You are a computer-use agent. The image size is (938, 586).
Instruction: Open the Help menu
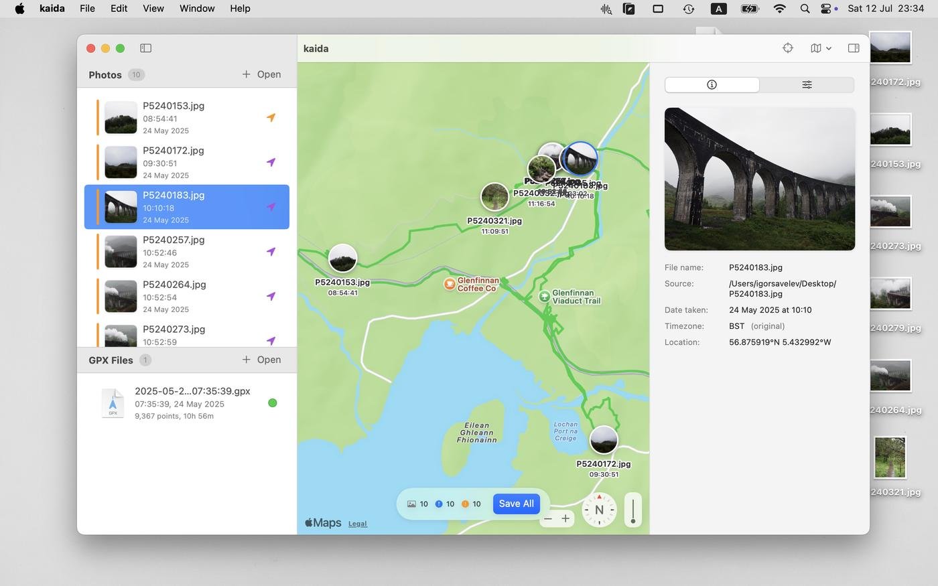pyautogui.click(x=240, y=9)
